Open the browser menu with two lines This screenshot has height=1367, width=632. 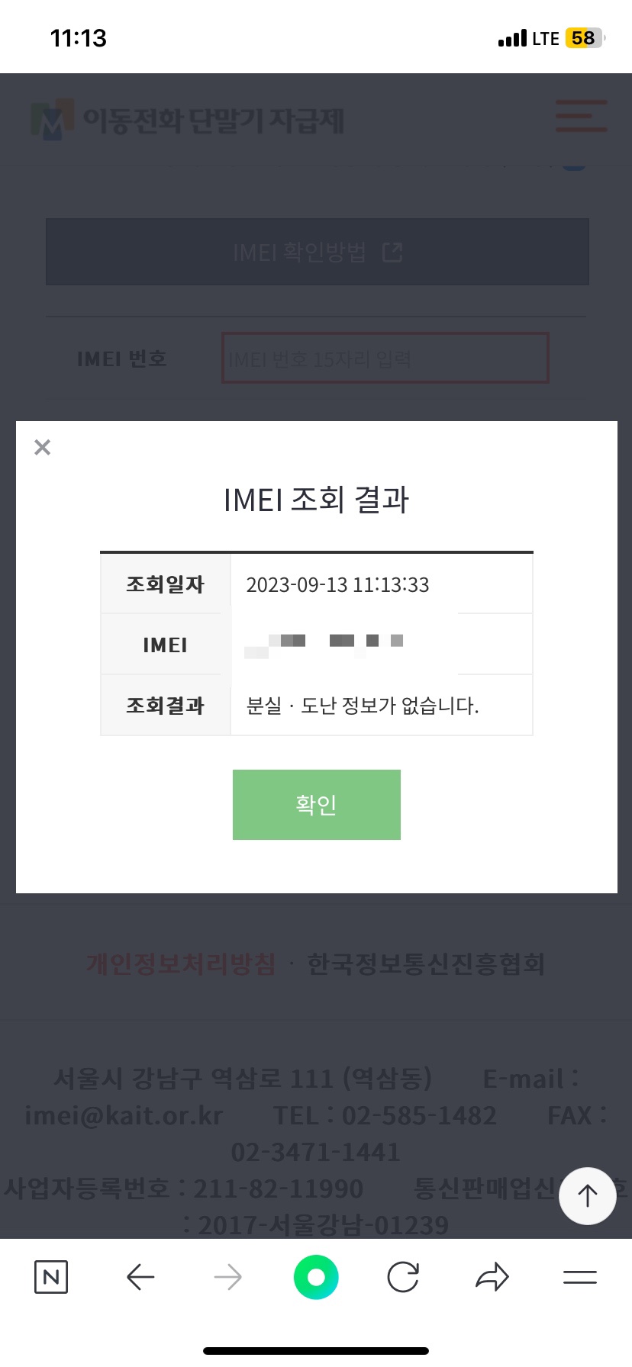click(579, 1277)
